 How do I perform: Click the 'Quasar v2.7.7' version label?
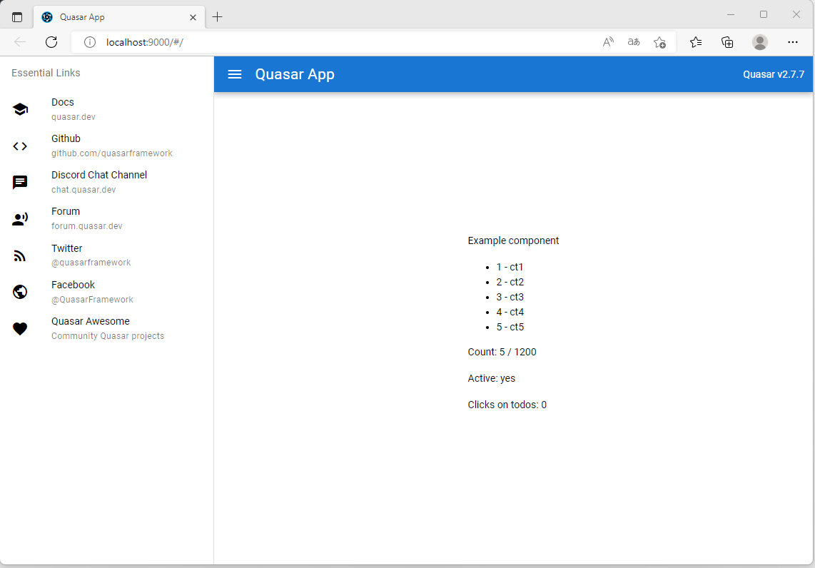pos(774,74)
